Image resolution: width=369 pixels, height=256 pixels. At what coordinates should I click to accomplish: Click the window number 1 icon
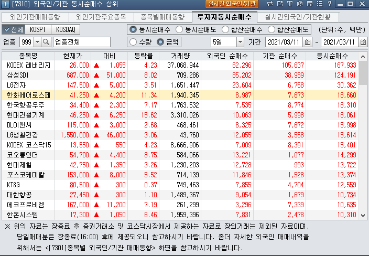pos(5,4)
